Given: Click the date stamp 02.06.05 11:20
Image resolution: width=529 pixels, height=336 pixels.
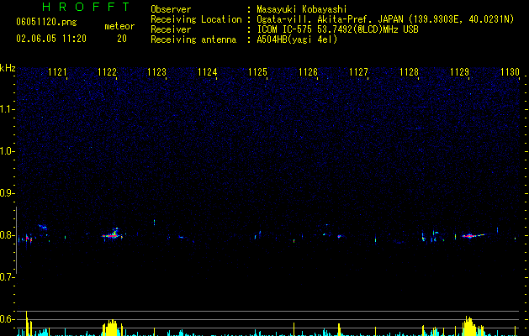Looking at the screenshot, I should [51, 39].
